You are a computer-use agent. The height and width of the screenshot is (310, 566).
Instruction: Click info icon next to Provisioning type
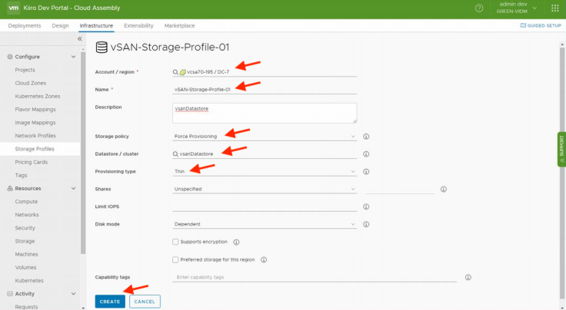pyautogui.click(x=366, y=172)
